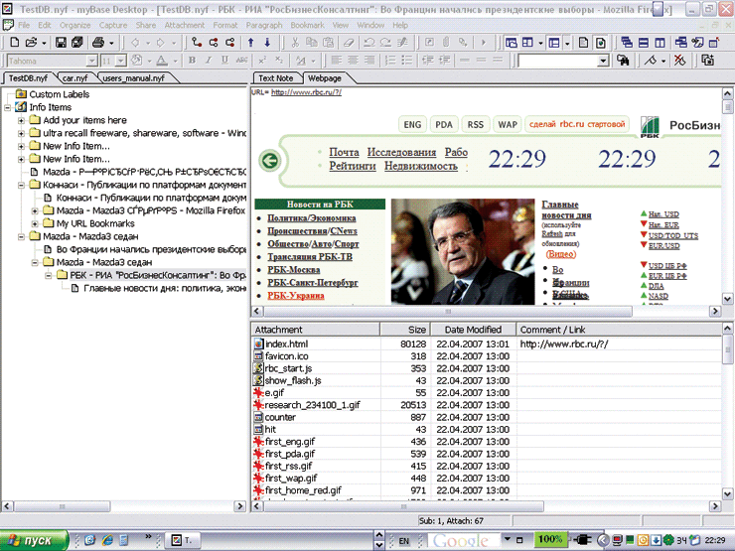Collapse the Mazda - Mazda3 седан top node
This screenshot has height=551, width=735.
click(x=21, y=236)
